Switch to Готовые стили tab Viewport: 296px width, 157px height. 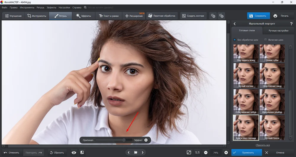point(247,30)
